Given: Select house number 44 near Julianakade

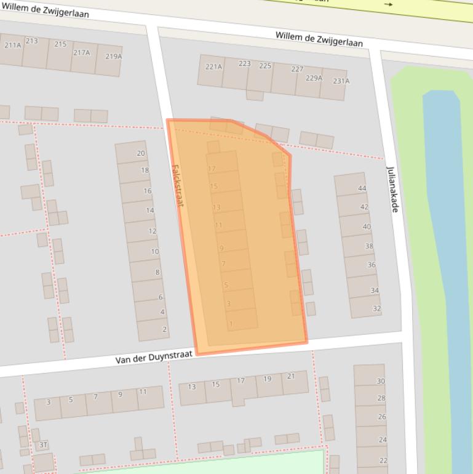Looking at the screenshot, I should (362, 188).
